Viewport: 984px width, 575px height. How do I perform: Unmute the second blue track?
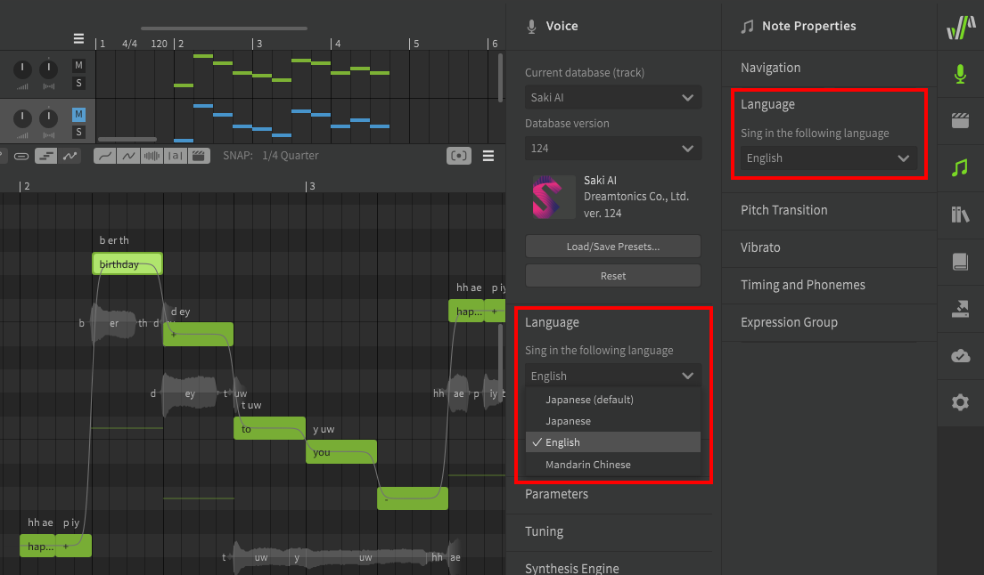(x=78, y=114)
